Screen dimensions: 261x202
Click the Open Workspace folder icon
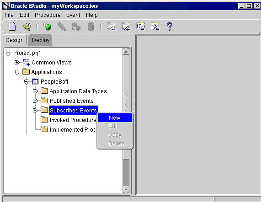(27, 27)
